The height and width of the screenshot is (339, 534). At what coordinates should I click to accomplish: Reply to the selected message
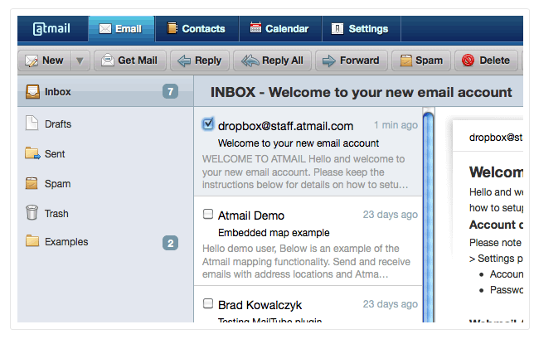pyautogui.click(x=200, y=61)
